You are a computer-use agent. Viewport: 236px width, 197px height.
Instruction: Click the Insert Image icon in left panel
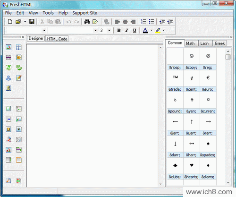[8, 47]
